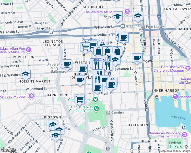This screenshot has height=153, width=191.
Task: Open the shopping cart marker near Camden Yards
Action: point(80,100)
